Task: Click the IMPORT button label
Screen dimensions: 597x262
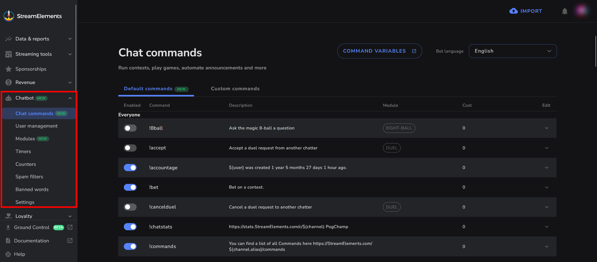Action: point(531,11)
